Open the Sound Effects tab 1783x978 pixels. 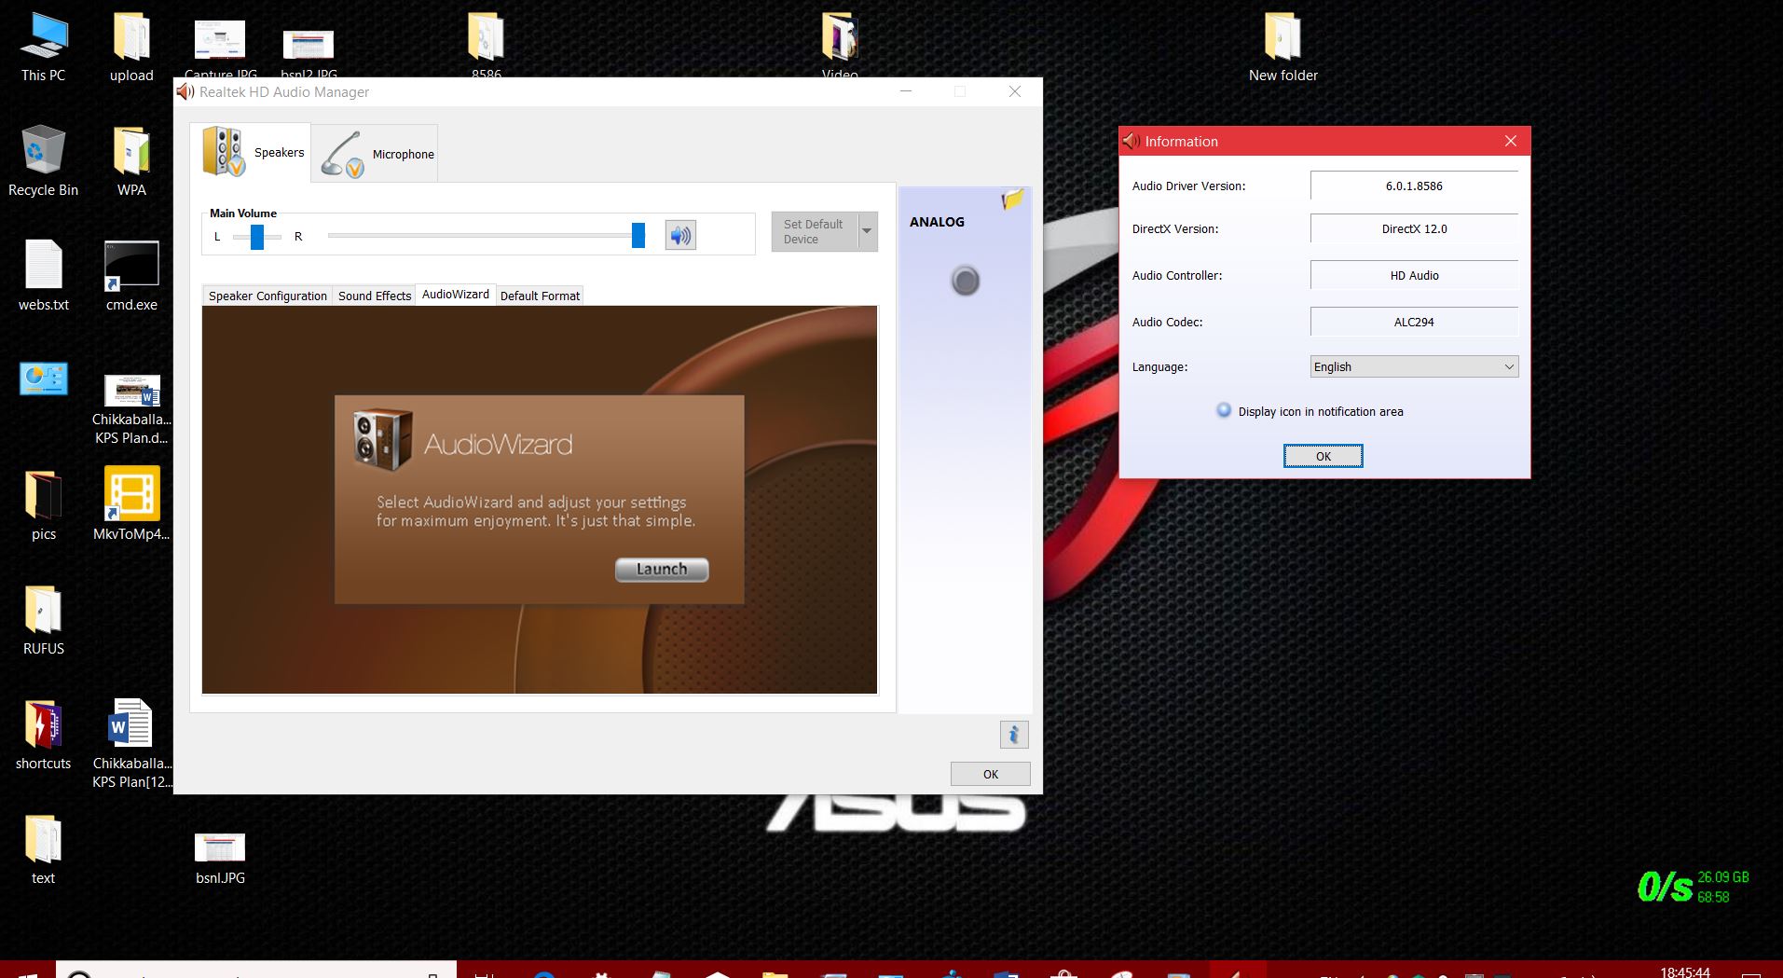374,296
